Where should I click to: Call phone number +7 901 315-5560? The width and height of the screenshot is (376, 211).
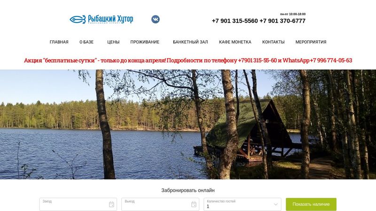click(x=235, y=21)
